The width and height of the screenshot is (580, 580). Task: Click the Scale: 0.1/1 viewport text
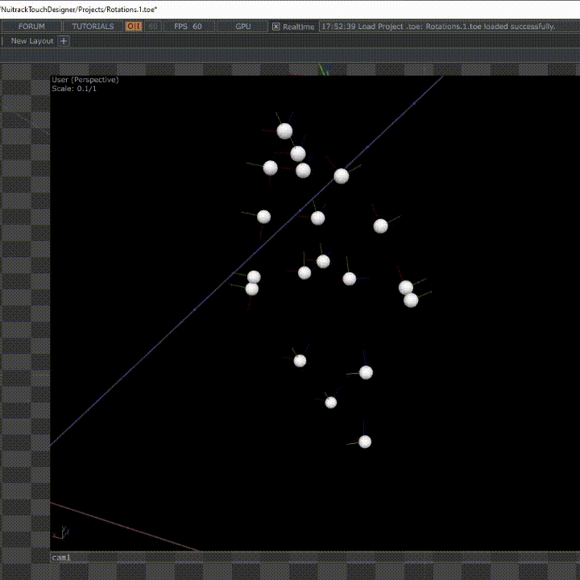click(74, 89)
